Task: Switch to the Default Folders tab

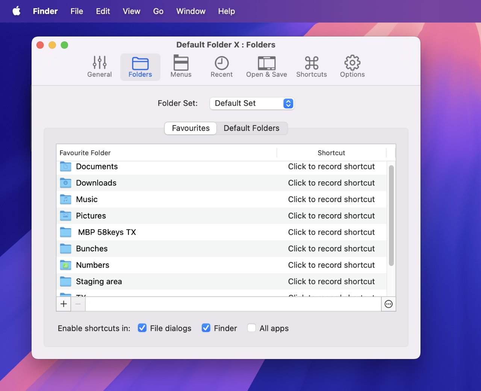Action: (x=251, y=128)
